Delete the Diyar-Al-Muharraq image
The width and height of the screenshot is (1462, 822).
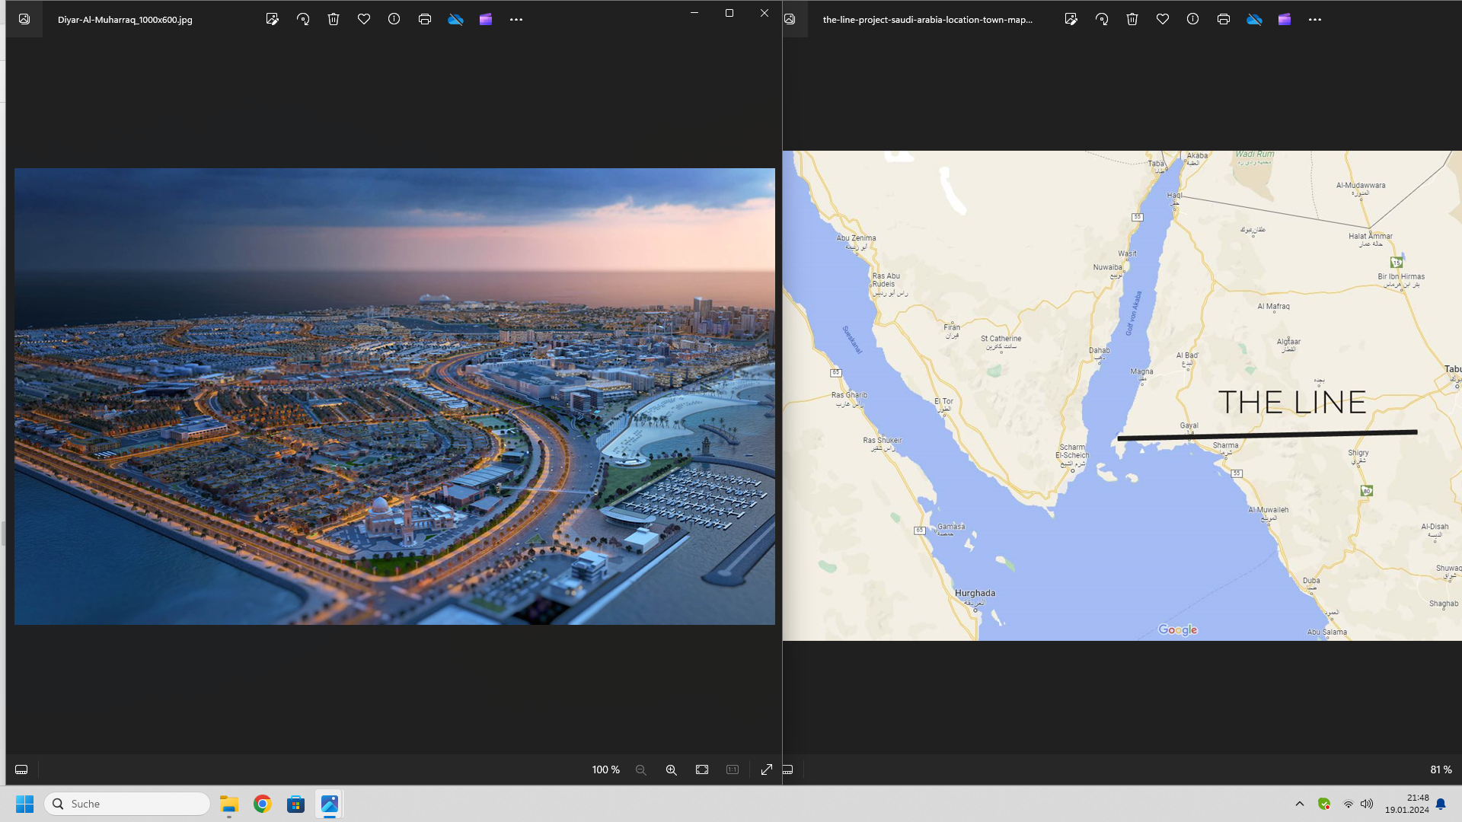(x=334, y=20)
